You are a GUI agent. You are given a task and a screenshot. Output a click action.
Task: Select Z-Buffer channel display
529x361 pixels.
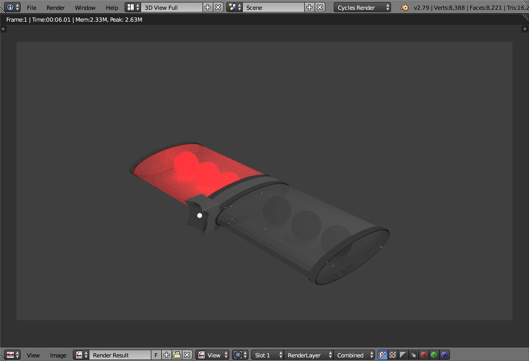(x=413, y=355)
